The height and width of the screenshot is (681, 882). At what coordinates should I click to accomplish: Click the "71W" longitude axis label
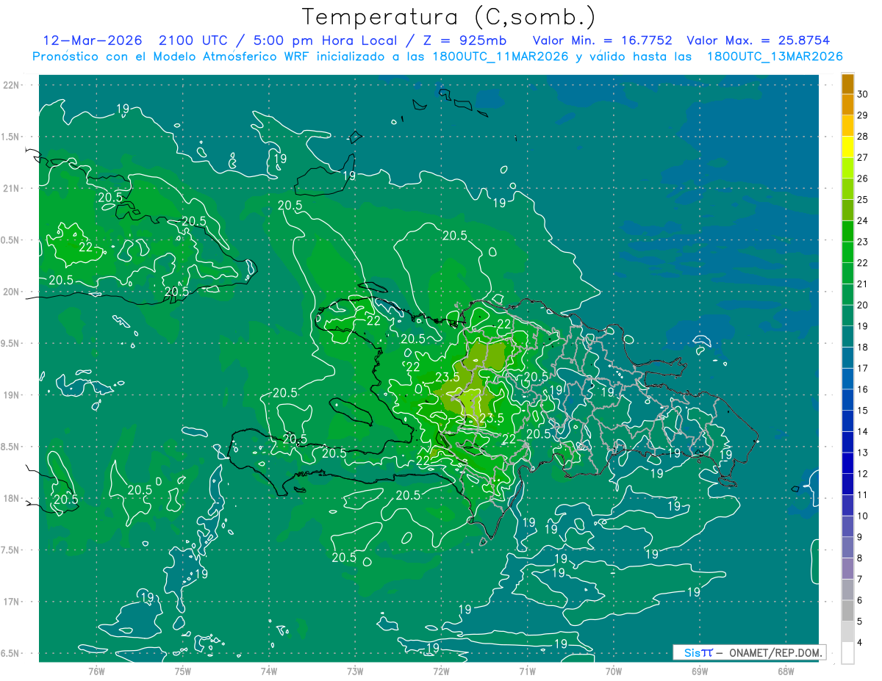(527, 671)
